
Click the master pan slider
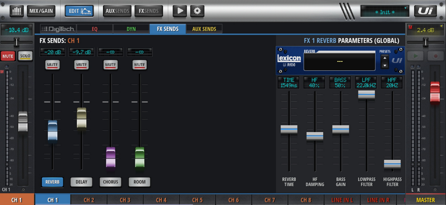(x=426, y=42)
